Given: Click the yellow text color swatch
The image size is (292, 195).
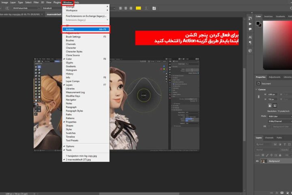Looking at the screenshot, I should [x=138, y=8].
